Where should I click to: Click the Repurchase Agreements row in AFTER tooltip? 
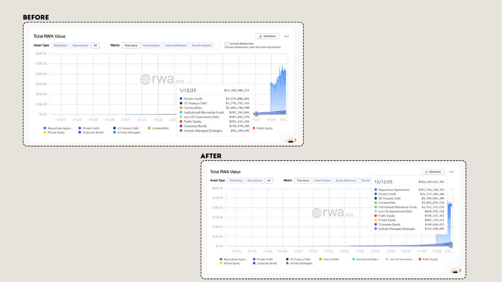pyautogui.click(x=409, y=190)
